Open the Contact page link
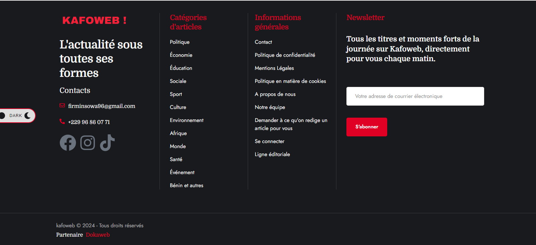The image size is (536, 245). click(263, 42)
